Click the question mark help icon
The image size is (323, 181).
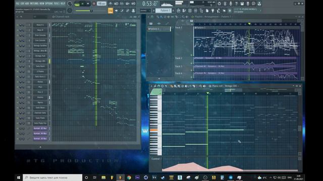(236, 4)
